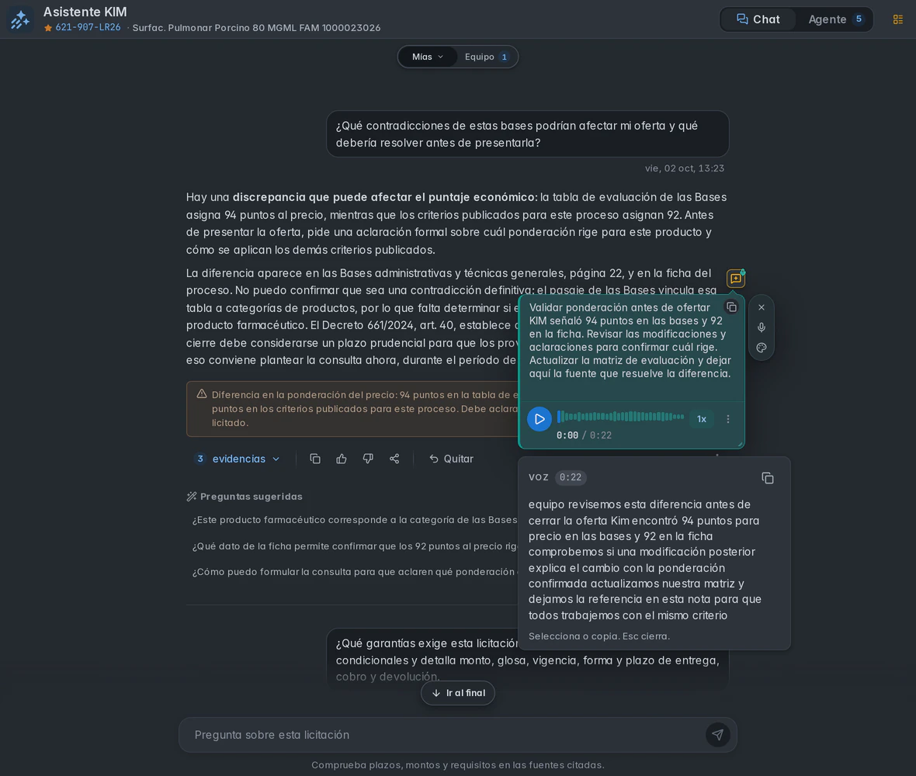Viewport: 916px width, 776px height.
Task: Click the VOZ 0:22 duration badge
Action: 570,478
